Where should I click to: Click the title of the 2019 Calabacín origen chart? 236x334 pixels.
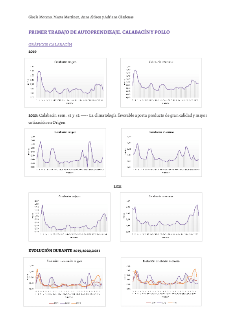(x=65, y=62)
